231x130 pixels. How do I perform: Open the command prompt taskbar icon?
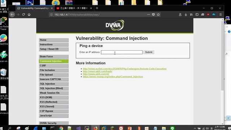[x=53, y=128]
